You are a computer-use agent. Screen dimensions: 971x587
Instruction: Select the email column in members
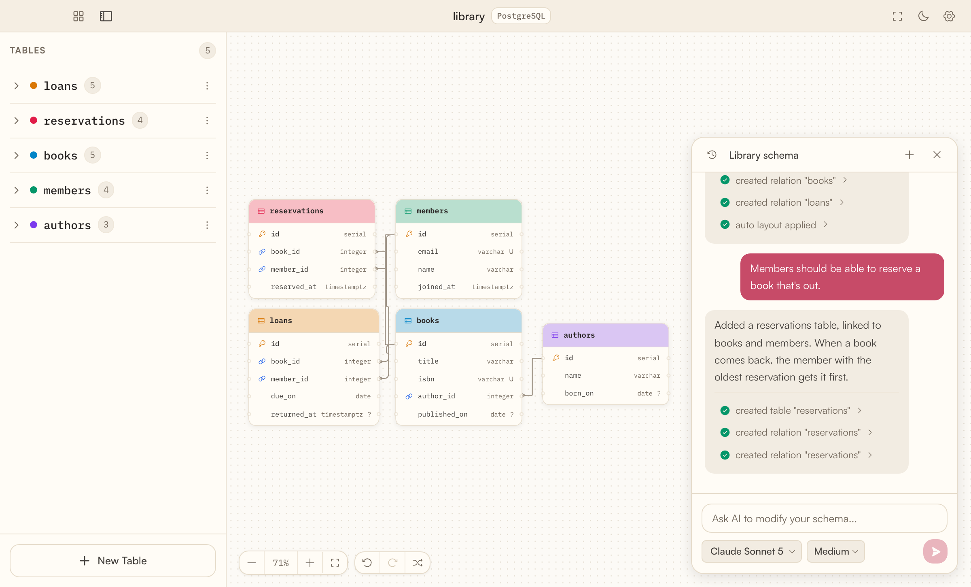pyautogui.click(x=459, y=252)
